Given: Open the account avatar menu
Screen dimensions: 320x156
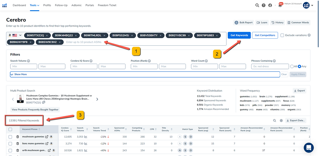Looking at the screenshot, I should [x=306, y=5].
